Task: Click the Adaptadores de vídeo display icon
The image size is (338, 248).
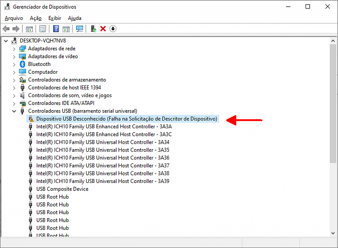Action: pos(23,56)
